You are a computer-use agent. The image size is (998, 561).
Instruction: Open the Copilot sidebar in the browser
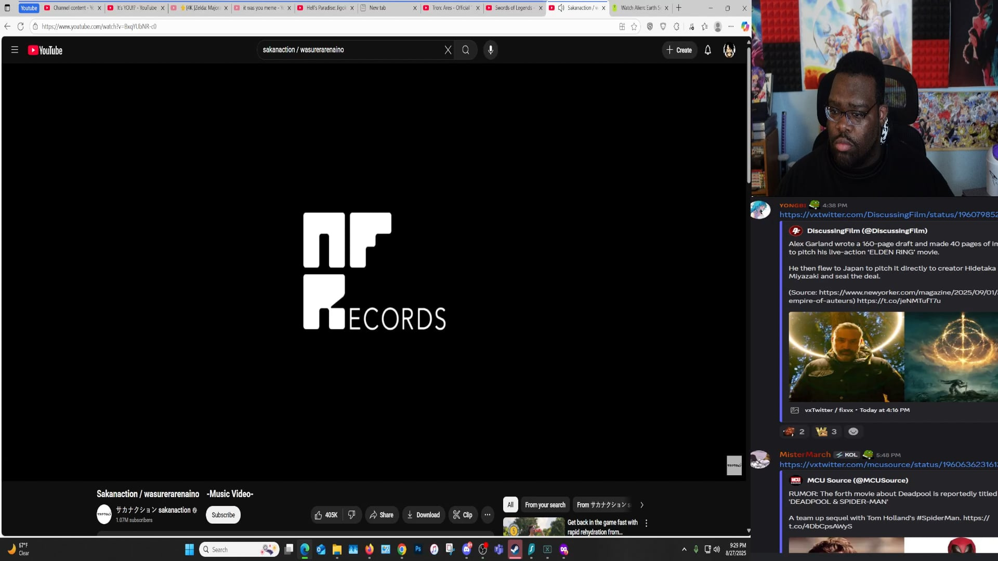745,26
